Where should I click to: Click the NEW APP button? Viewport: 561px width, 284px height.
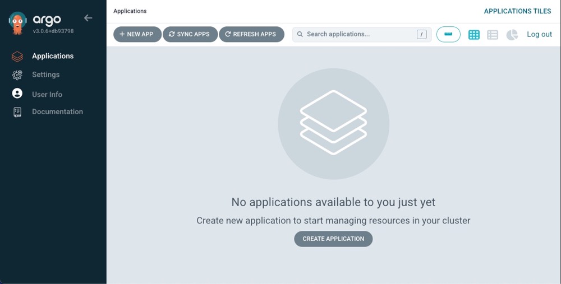point(137,34)
